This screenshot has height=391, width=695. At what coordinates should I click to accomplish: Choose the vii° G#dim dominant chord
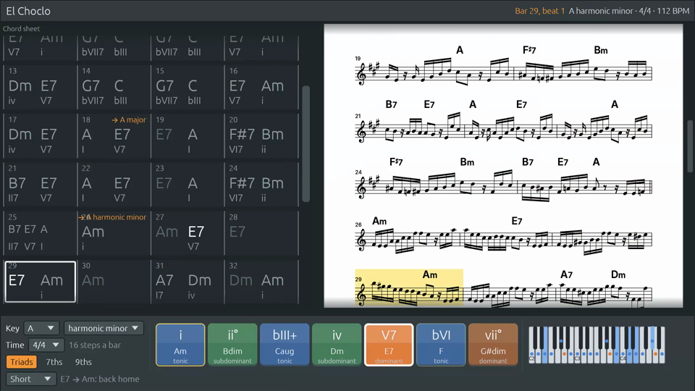tap(493, 345)
